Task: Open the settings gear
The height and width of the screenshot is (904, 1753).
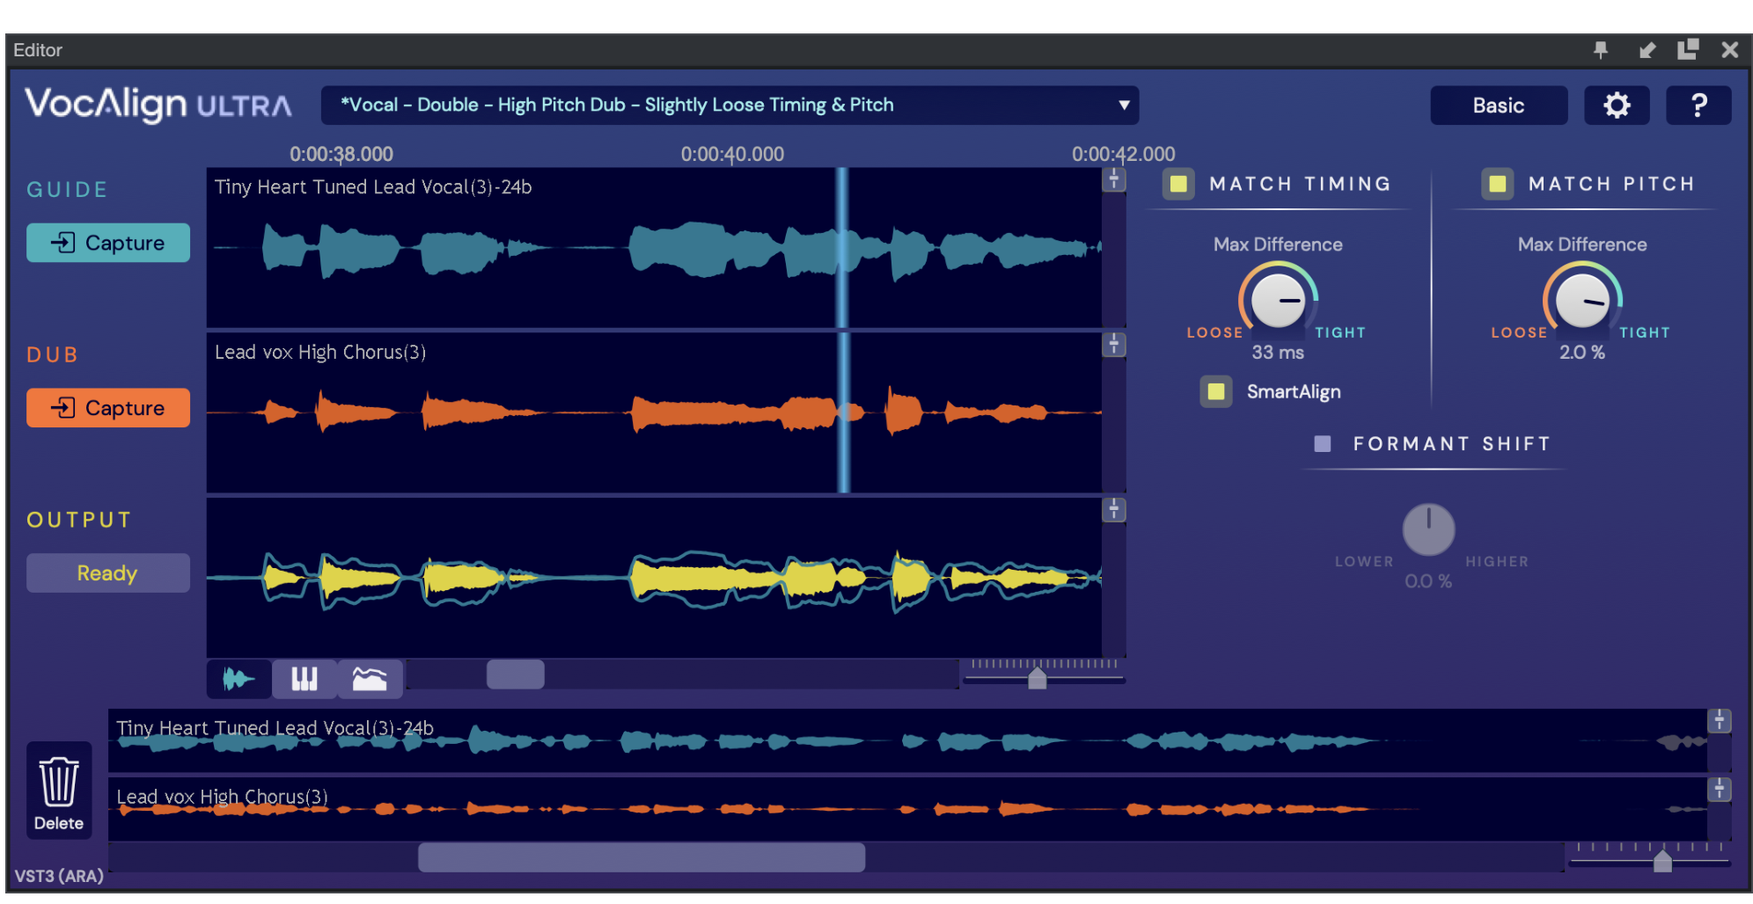Action: tap(1617, 106)
